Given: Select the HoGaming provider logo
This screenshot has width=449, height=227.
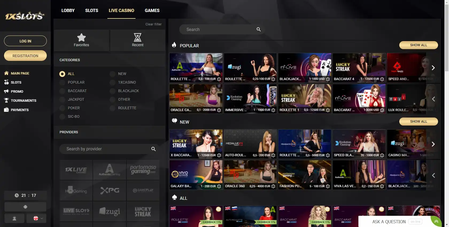Looking at the screenshot, I should 76,191.
